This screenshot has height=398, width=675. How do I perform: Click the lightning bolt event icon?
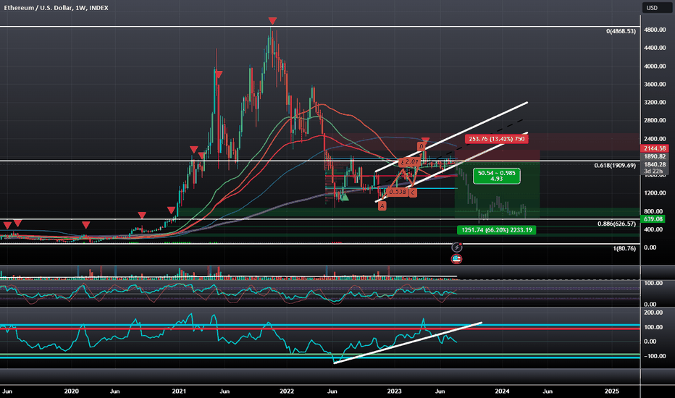pyautogui.click(x=456, y=247)
